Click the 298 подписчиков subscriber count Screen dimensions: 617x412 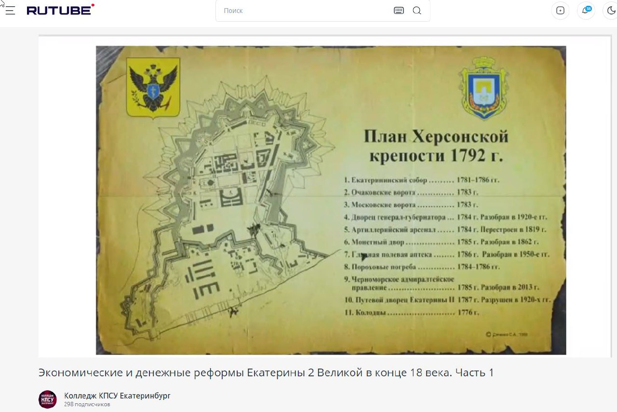point(87,404)
